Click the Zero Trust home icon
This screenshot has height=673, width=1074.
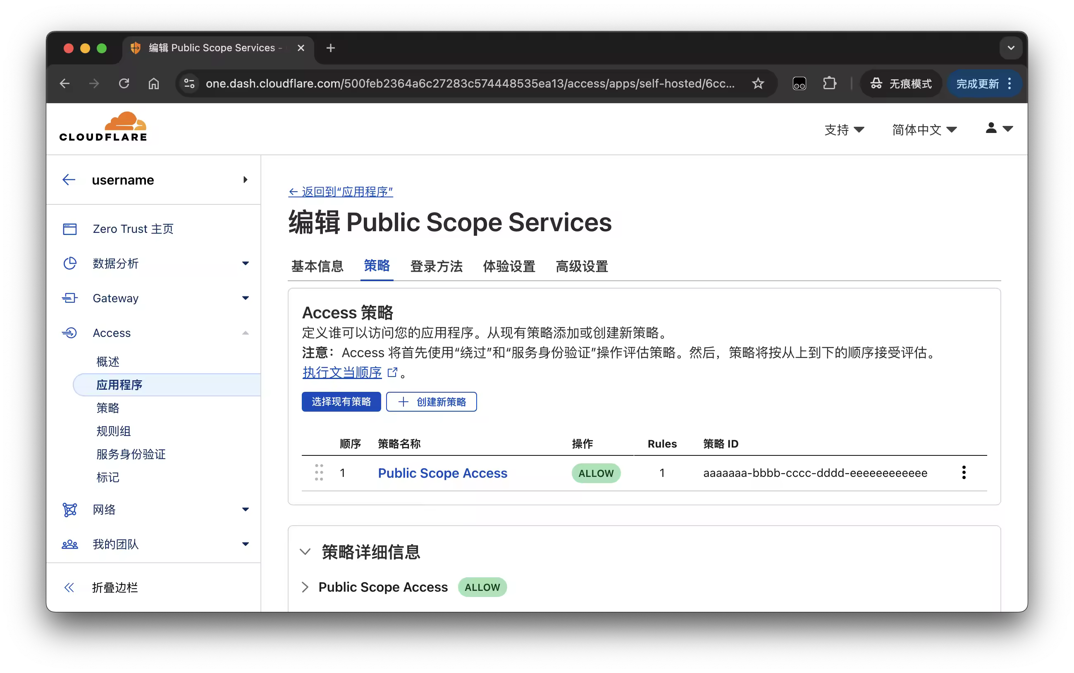click(70, 229)
